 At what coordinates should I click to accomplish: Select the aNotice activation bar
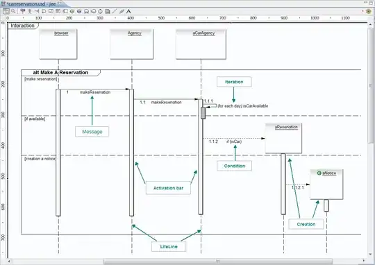[326, 205]
